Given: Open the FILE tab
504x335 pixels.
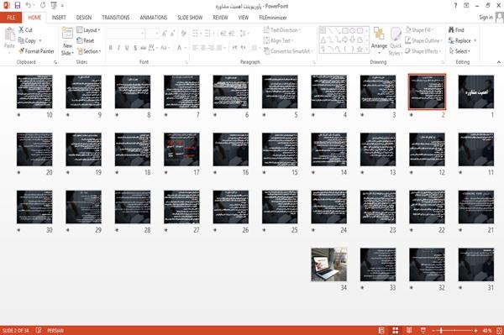Looking at the screenshot, I should pyautogui.click(x=11, y=18).
